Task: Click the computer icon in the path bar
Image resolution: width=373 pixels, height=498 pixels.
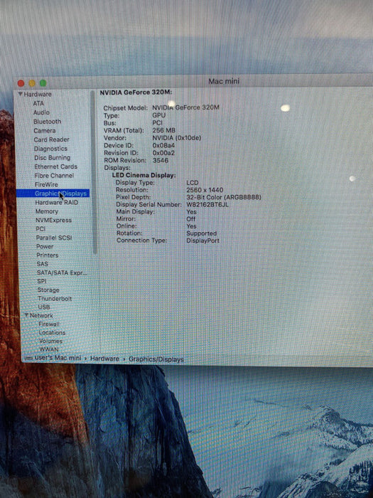Action: coord(28,358)
